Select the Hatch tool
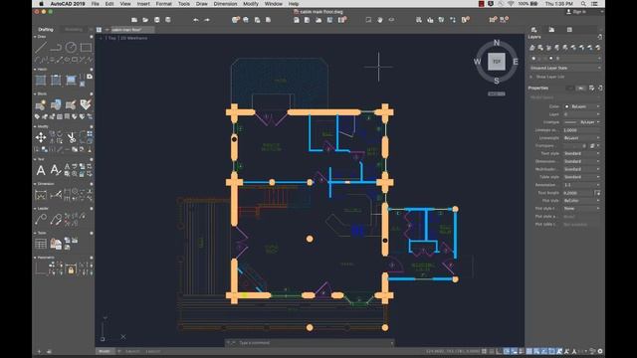Screen dimensions: 637x358 click(41, 80)
